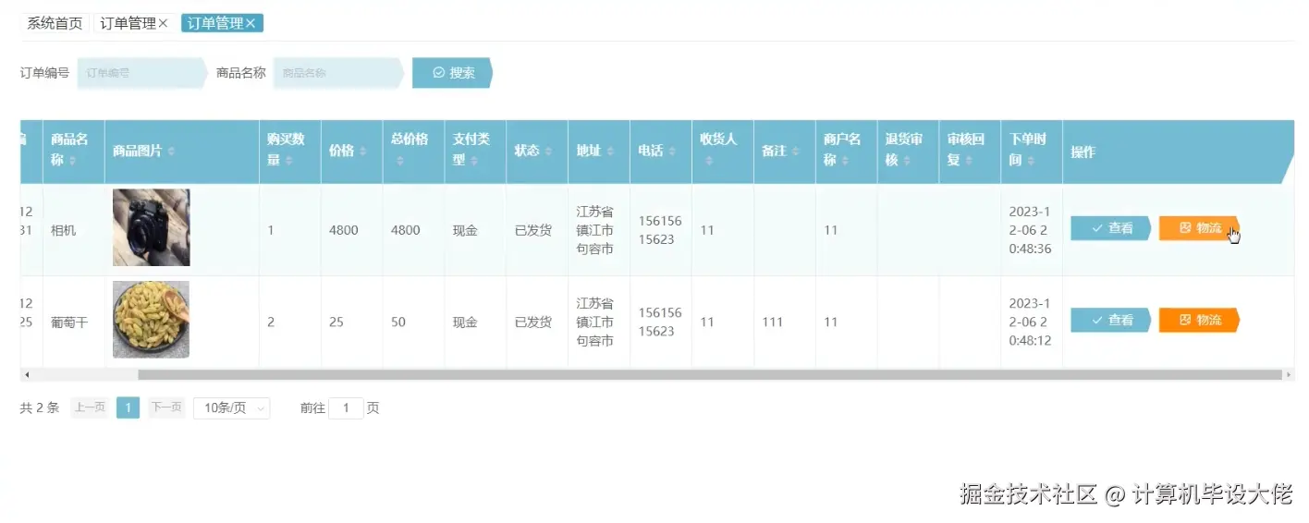Go to previous page with 上一页
The width and height of the screenshot is (1309, 523).
pyautogui.click(x=90, y=407)
